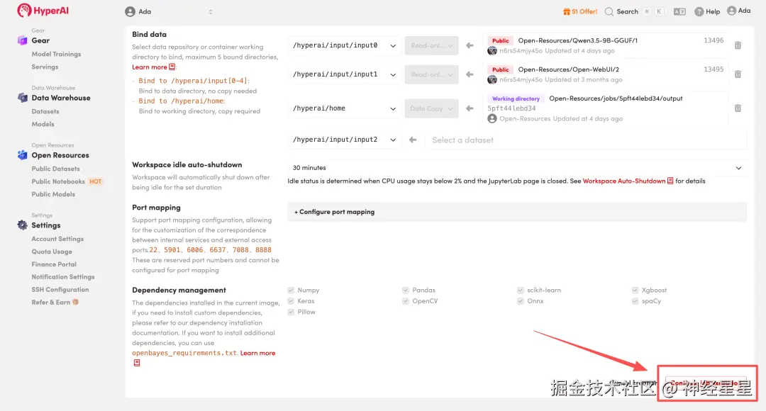The image size is (766, 411).
Task: Open the Workspace Auto-Shutdown link
Action: [x=624, y=181]
